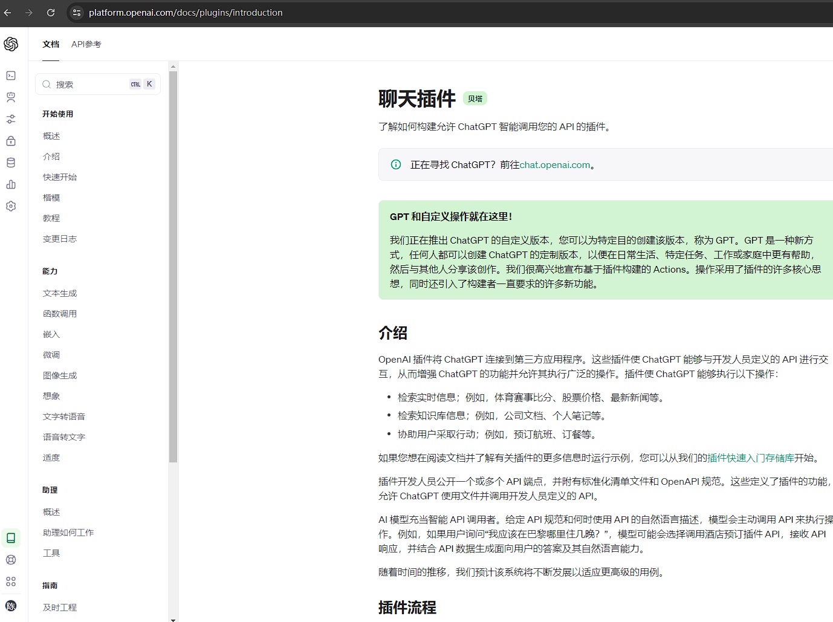Open the Settings gear icon
Screen dimensions: 833x622
click(11, 206)
